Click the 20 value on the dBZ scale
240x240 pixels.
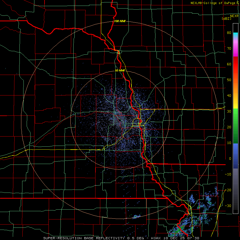point(229,127)
